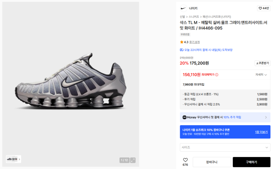This screenshot has height=169, width=273.
Task: Open fullscreen image view icon
Action: coord(133,160)
